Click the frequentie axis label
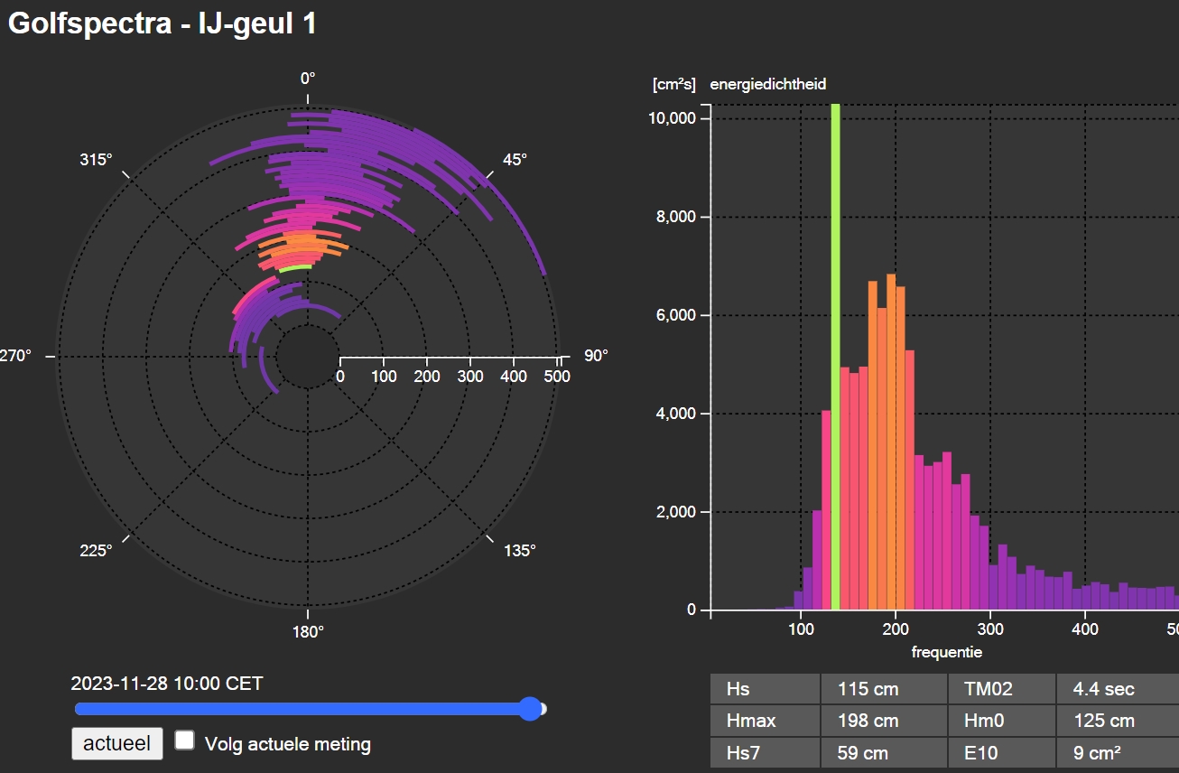Viewport: 1179px width, 773px height. point(946,651)
